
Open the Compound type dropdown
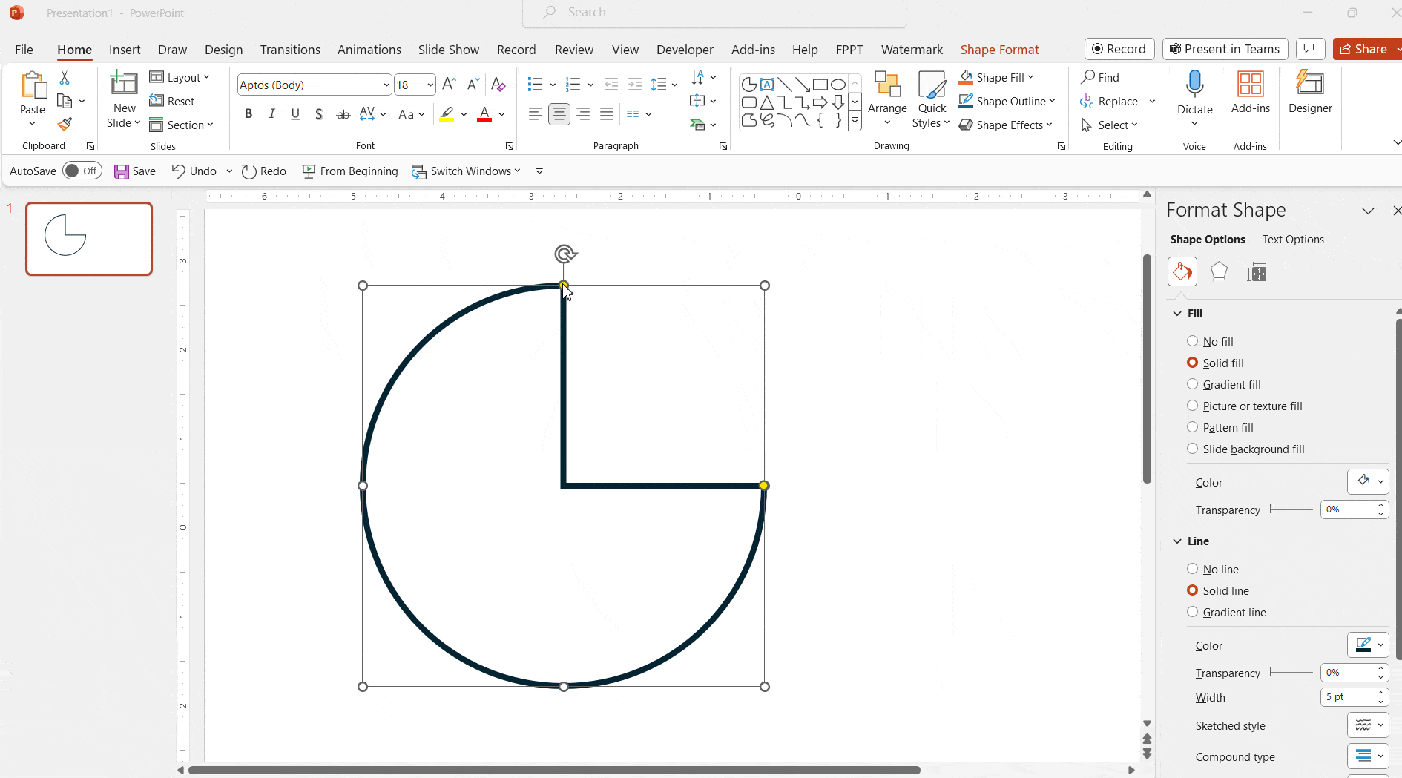[x=1368, y=756]
